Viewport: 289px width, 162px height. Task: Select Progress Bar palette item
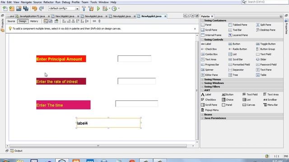pos(210,65)
